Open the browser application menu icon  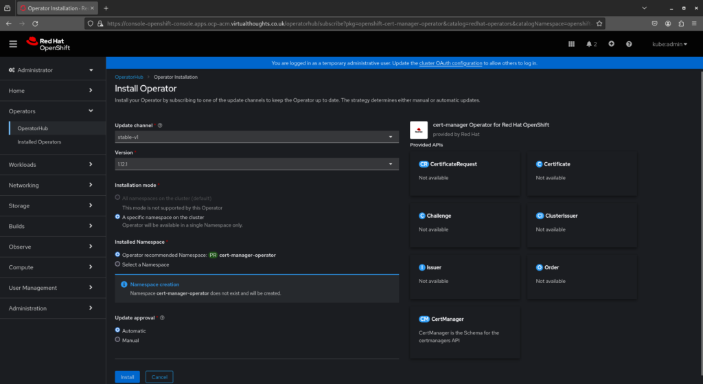[x=694, y=24]
